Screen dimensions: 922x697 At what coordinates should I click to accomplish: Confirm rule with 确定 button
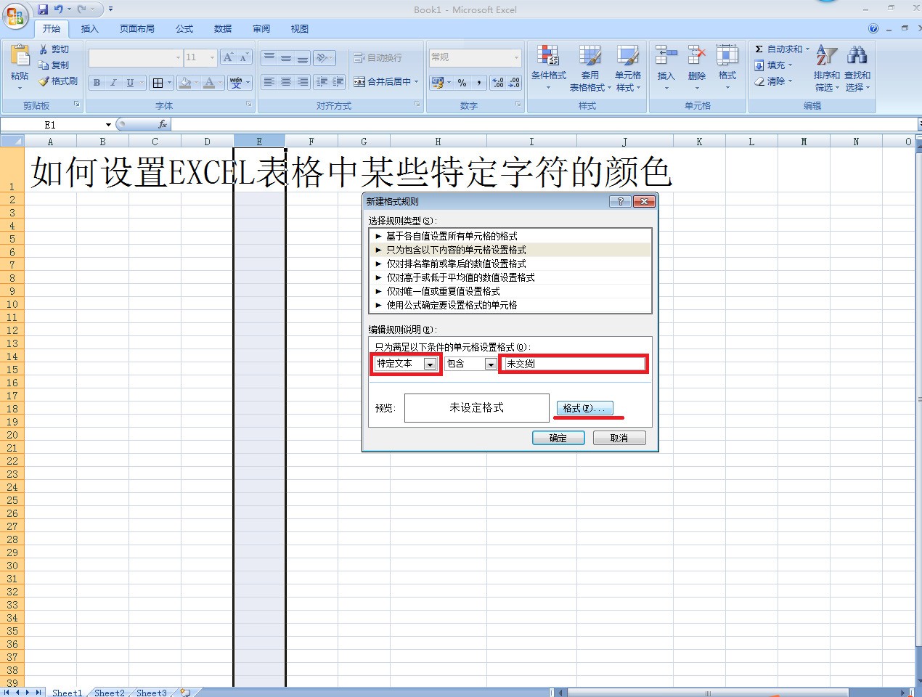(x=558, y=438)
